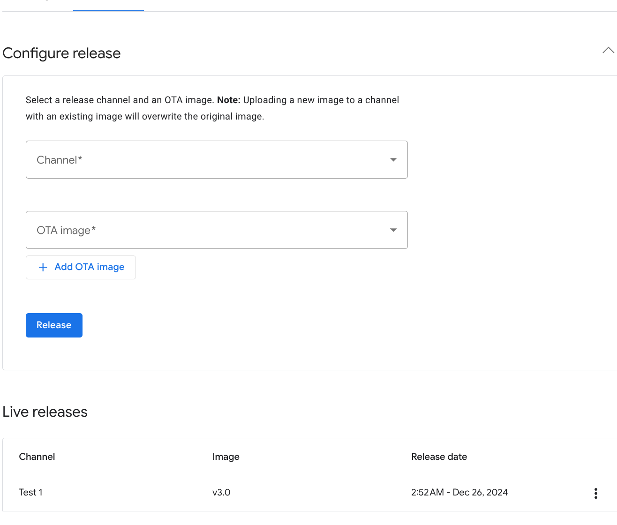Open the three-dot menu for Test 1
Image resolution: width=617 pixels, height=525 pixels.
[595, 493]
